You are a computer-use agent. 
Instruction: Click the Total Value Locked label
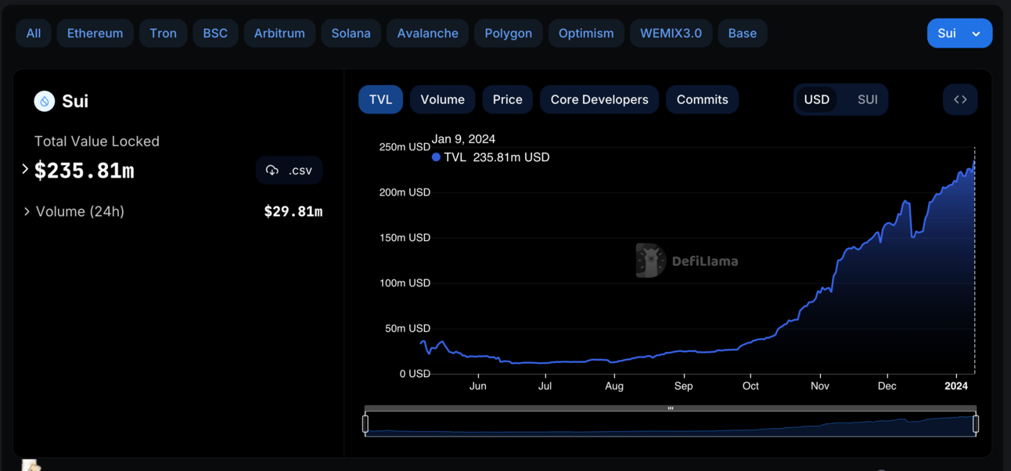pyautogui.click(x=97, y=142)
